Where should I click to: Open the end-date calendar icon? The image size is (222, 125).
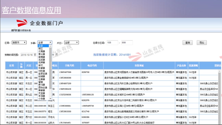point(56,55)
